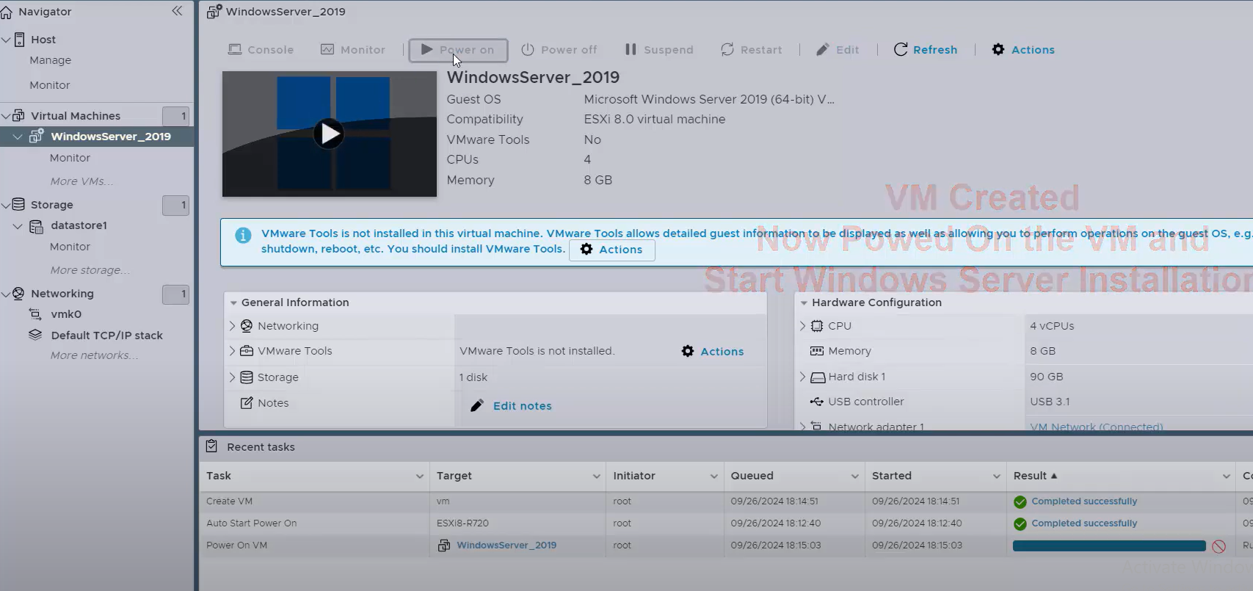The width and height of the screenshot is (1253, 591).
Task: Expand Hard disk 1 hardware row
Action: point(802,377)
